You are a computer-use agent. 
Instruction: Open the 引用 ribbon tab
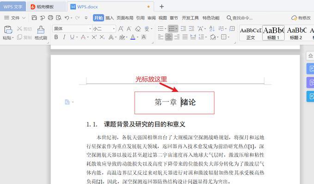point(140,18)
